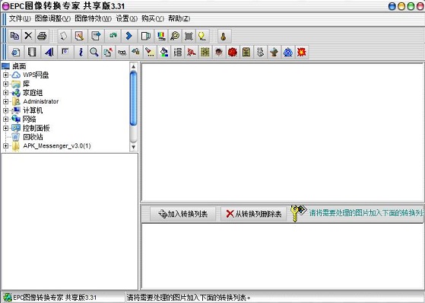Screen dimensions: 425x303
Task: Click the film strip icon
Action: click(x=32, y=52)
